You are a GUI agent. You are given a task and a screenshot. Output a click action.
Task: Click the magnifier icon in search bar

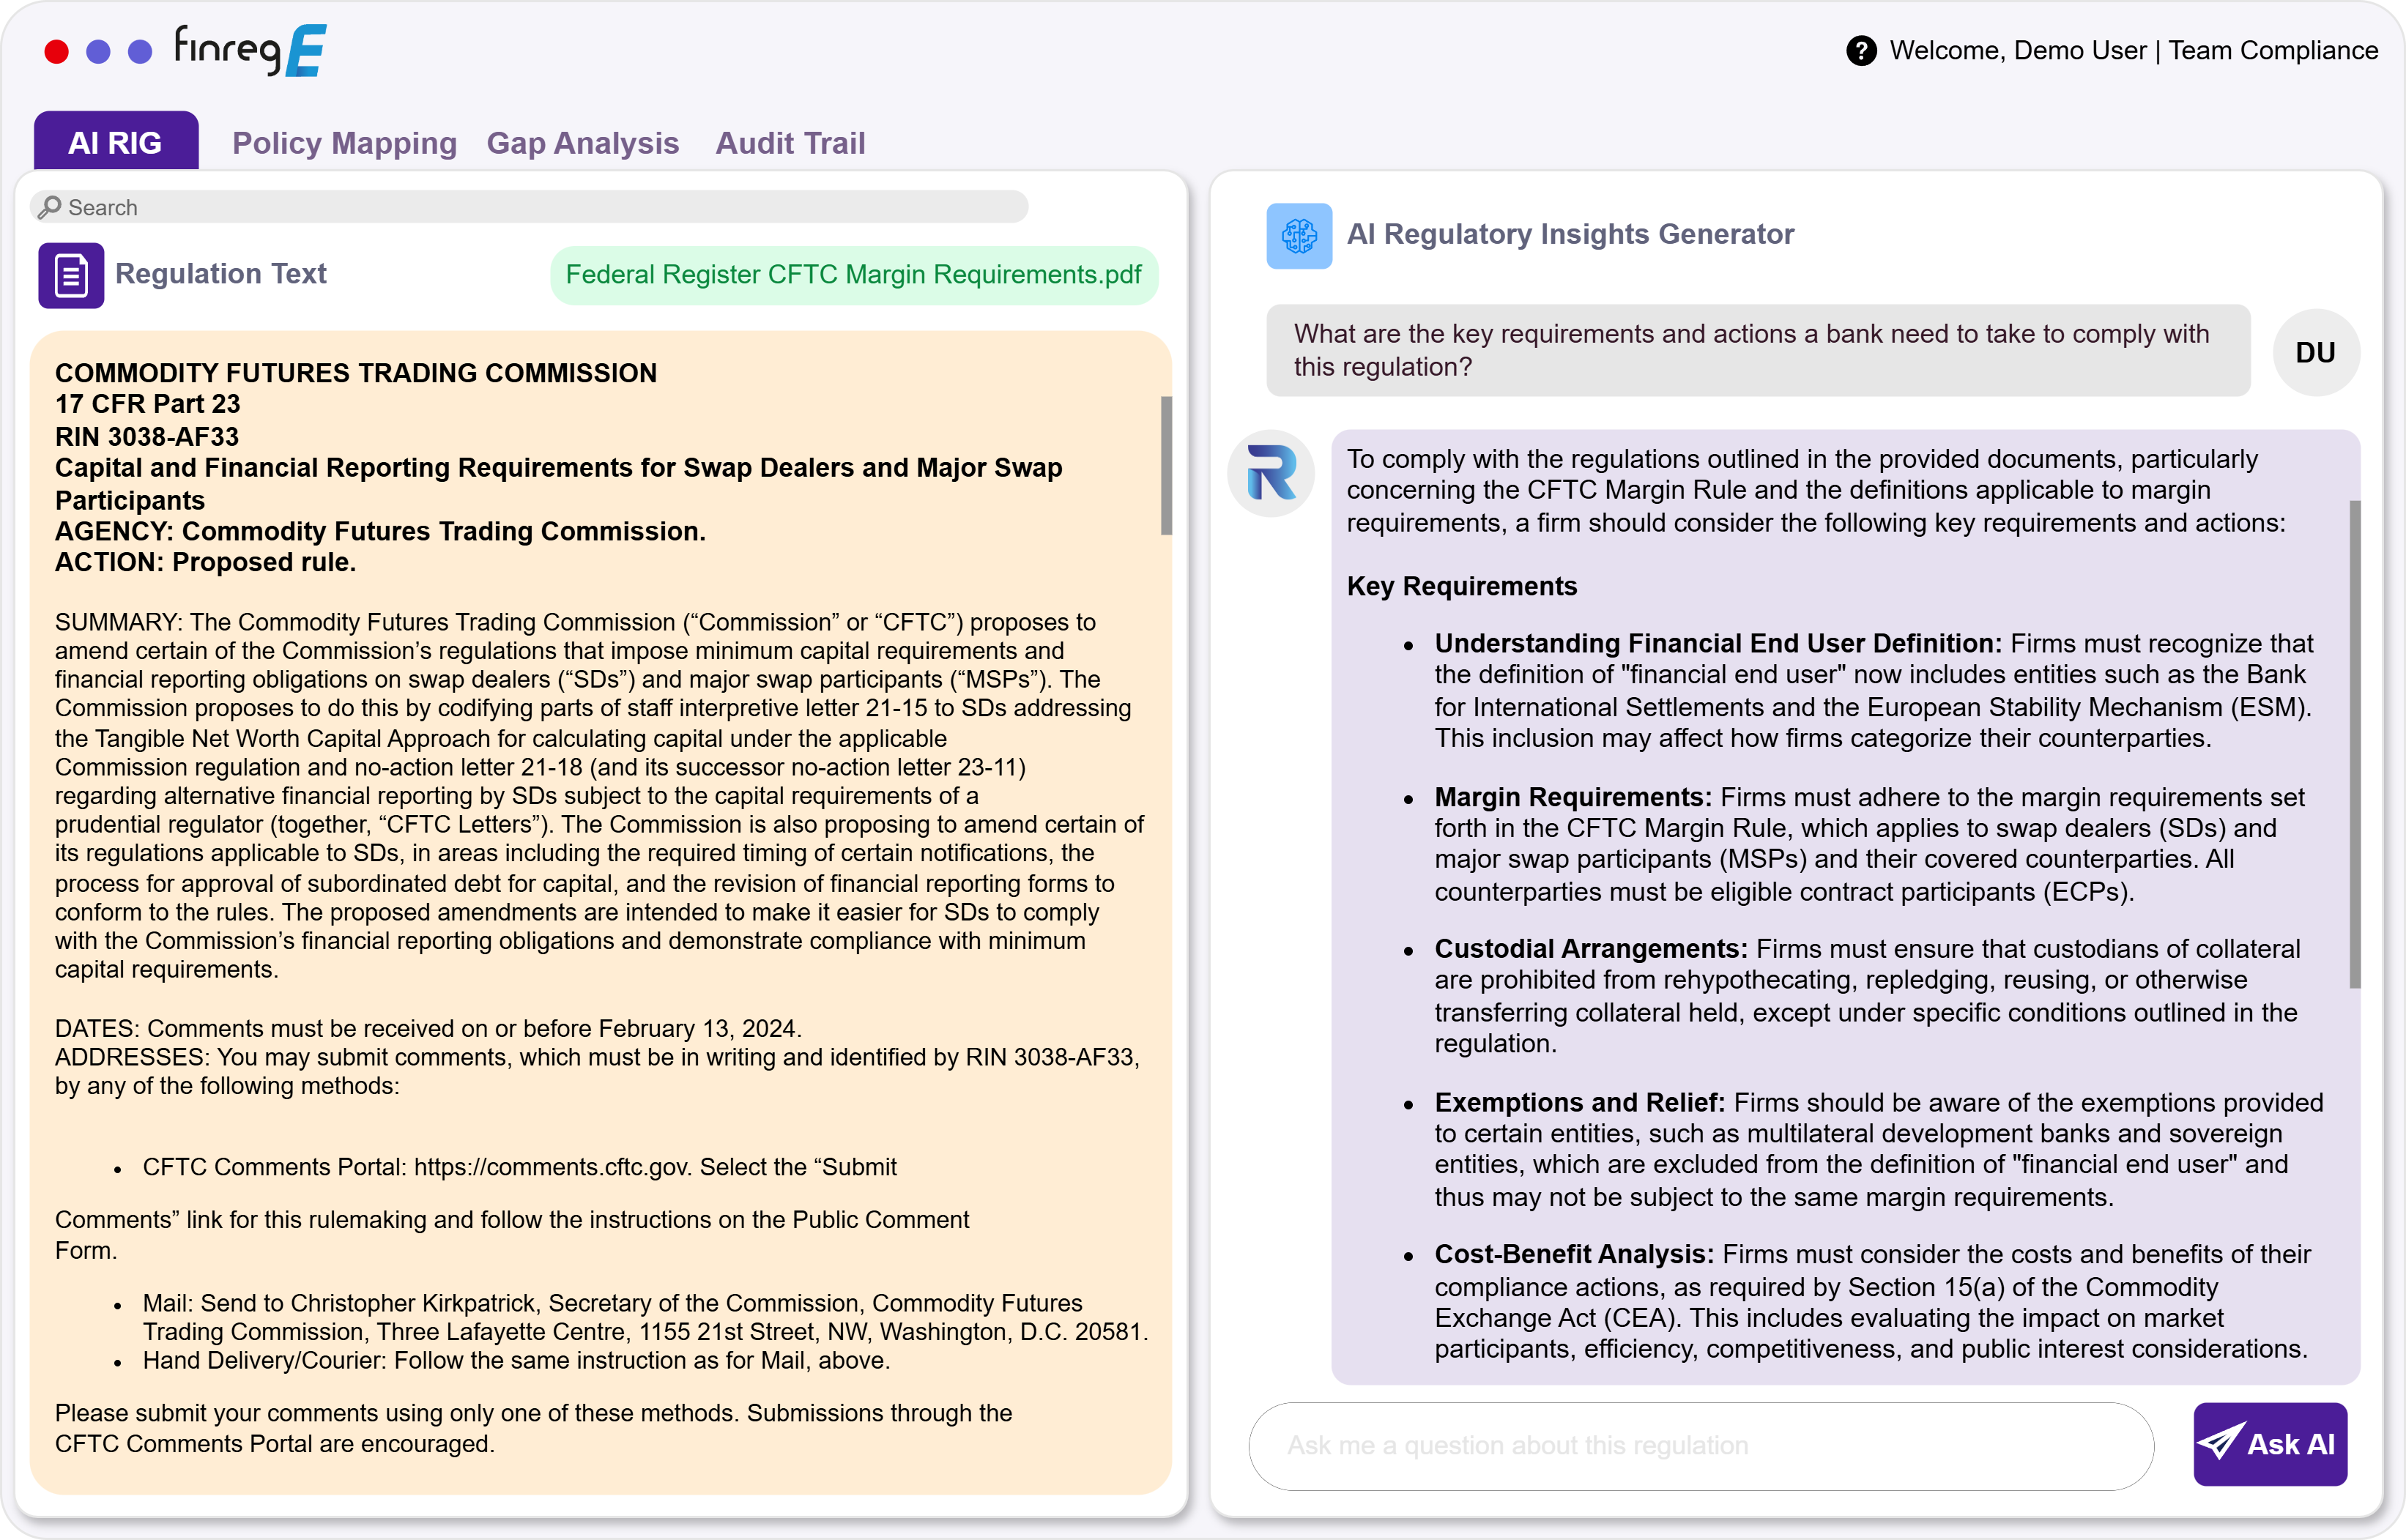[x=49, y=207]
